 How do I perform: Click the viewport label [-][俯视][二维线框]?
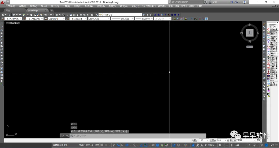pos(12,23)
